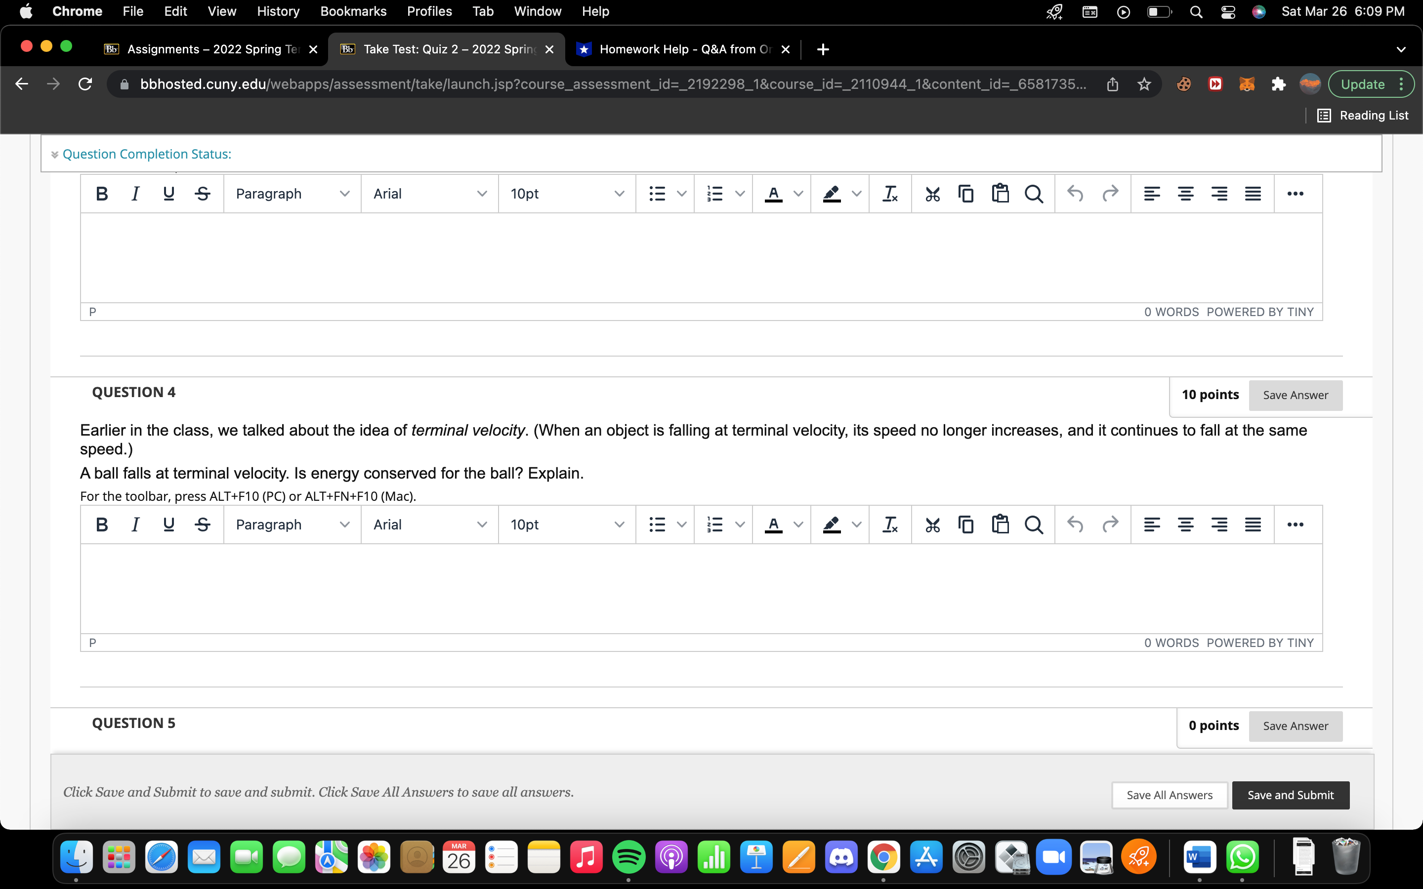Click inside the Question 4 answer text area
1423x889 pixels.
(x=701, y=588)
